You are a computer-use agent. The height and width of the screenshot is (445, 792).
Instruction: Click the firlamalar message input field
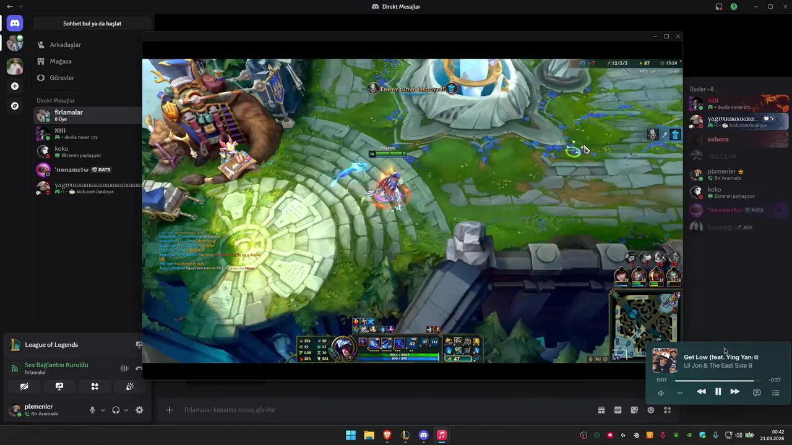pos(384,410)
